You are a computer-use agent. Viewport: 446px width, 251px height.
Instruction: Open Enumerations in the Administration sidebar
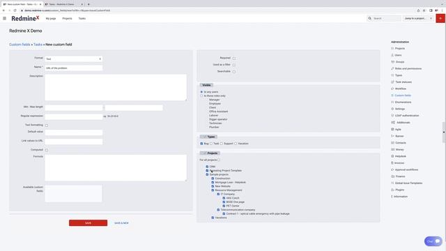click(x=403, y=102)
